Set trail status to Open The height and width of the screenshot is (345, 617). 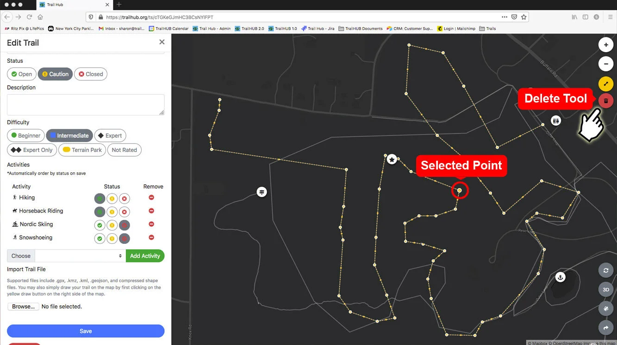[22, 74]
